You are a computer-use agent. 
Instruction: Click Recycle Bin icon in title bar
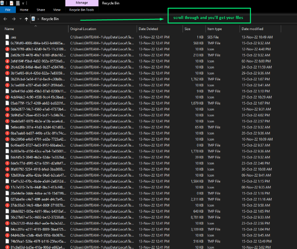[x=2, y=3]
